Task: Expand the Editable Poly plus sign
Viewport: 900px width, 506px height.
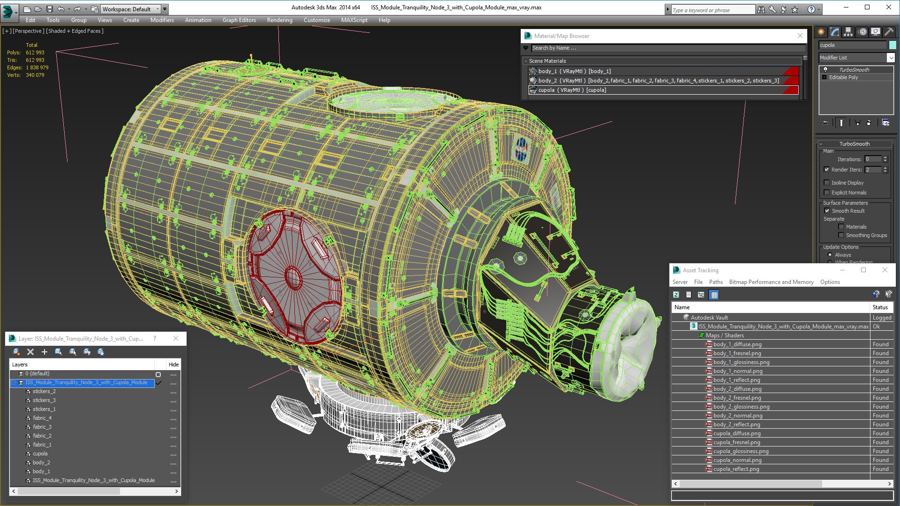Action: coord(824,77)
